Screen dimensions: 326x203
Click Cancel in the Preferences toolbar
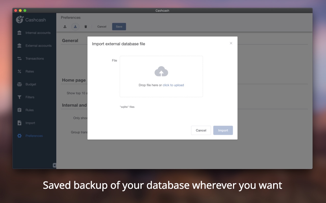point(102,27)
